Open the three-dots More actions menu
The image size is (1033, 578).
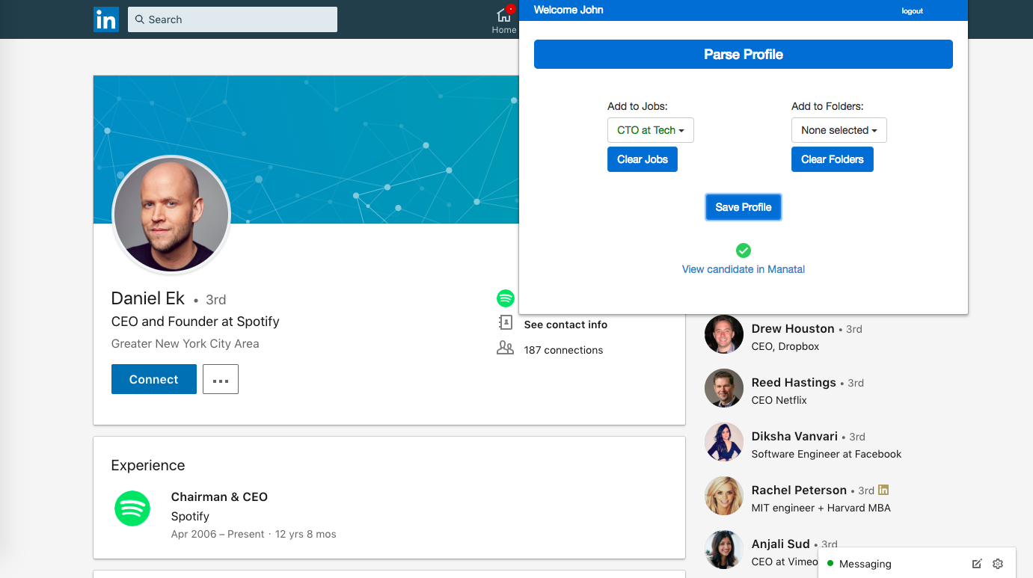pyautogui.click(x=221, y=379)
